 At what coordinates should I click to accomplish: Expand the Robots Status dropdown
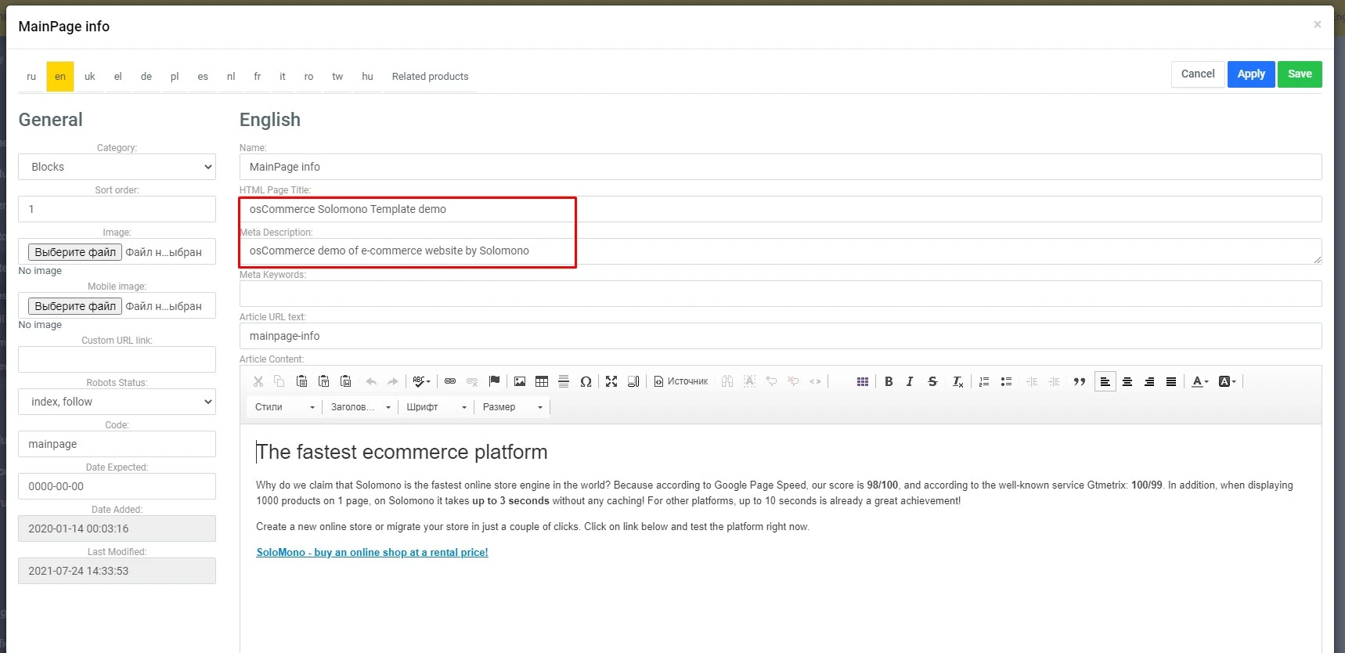(x=117, y=402)
